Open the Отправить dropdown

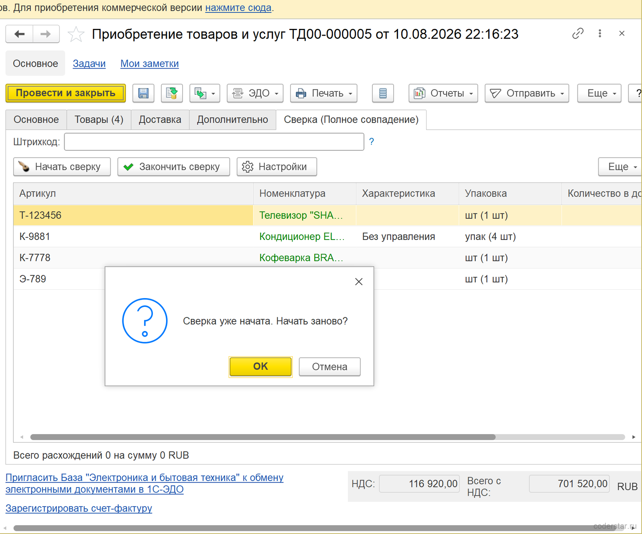pyautogui.click(x=527, y=93)
